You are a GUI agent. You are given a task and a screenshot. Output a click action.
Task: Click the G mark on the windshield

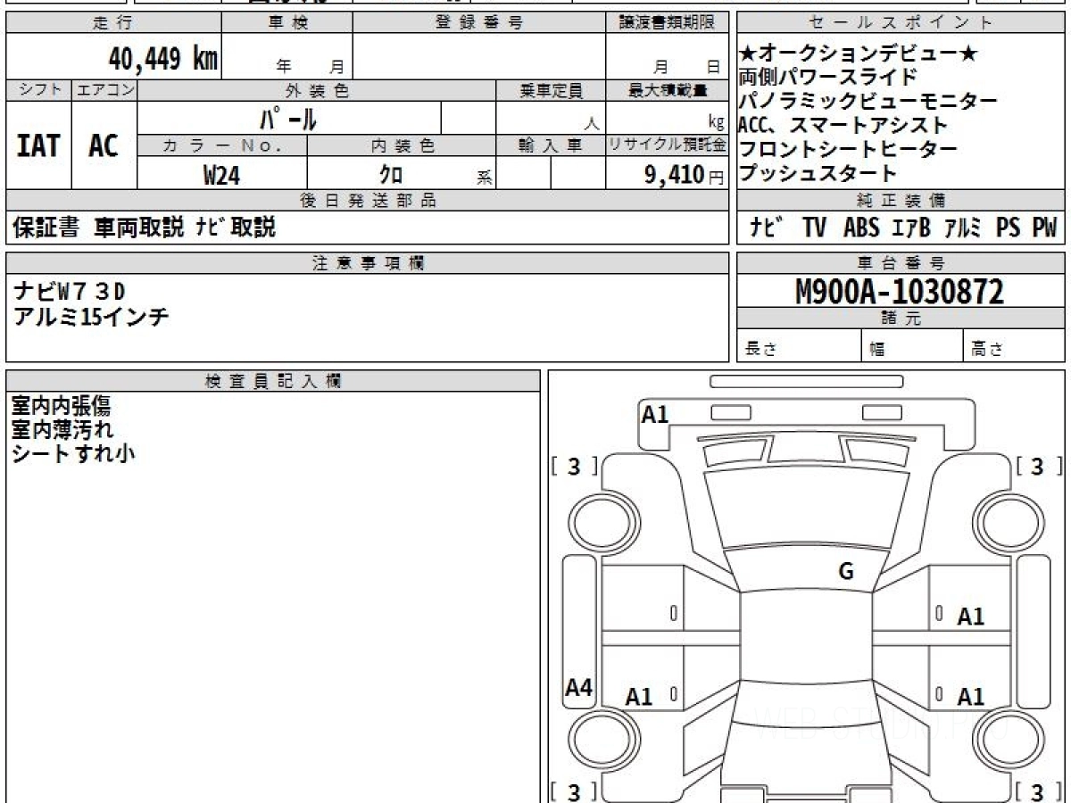(x=846, y=572)
